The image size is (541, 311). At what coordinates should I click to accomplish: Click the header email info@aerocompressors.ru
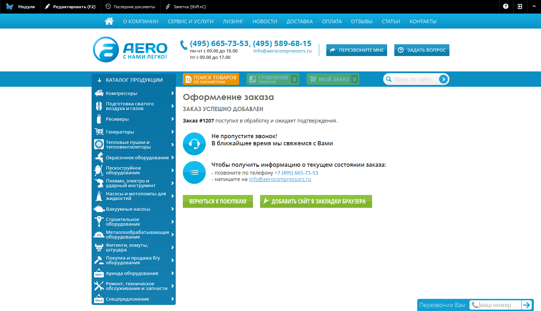(x=282, y=51)
